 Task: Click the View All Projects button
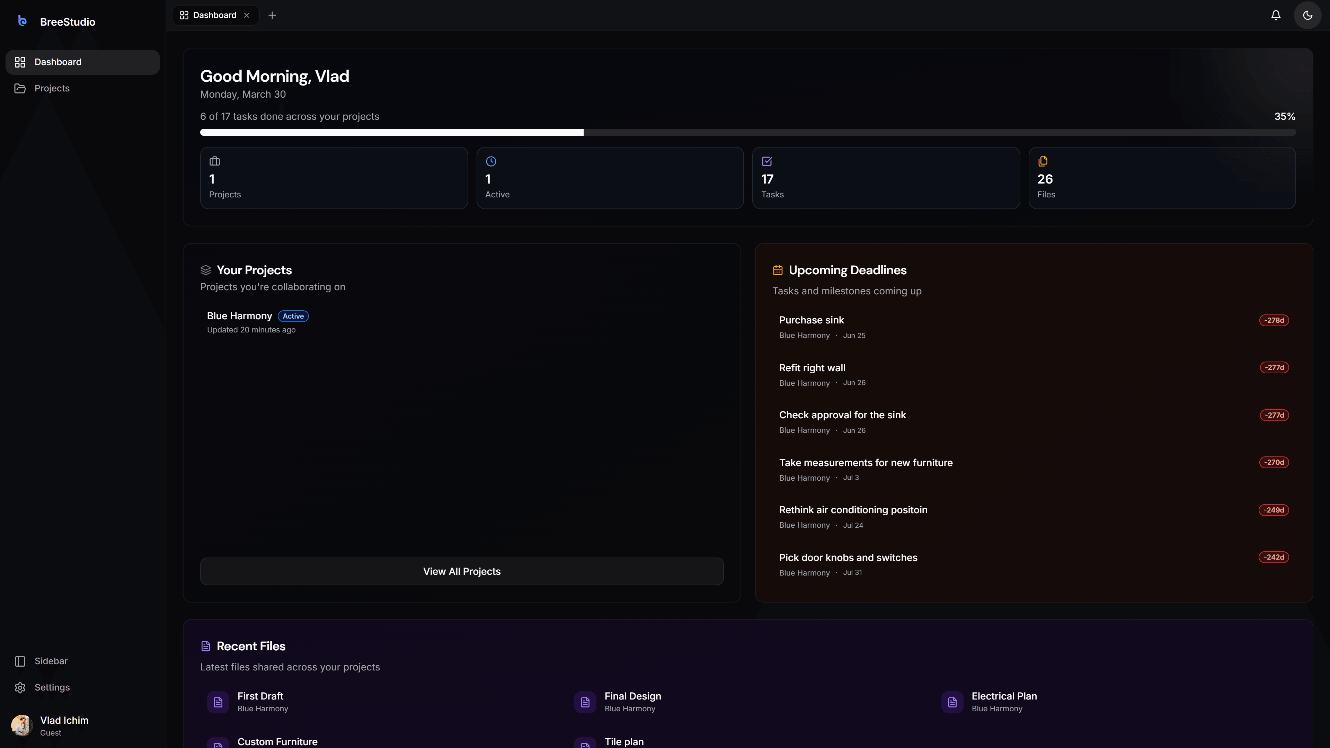point(462,571)
